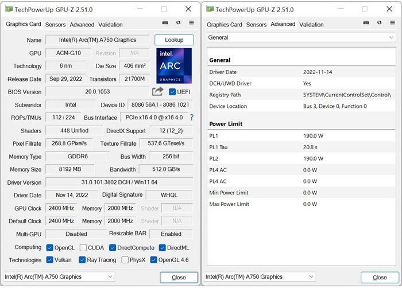The height and width of the screenshot is (288, 402).
Task: Switch to the Validation tab in the right window
Action: tap(311, 25)
